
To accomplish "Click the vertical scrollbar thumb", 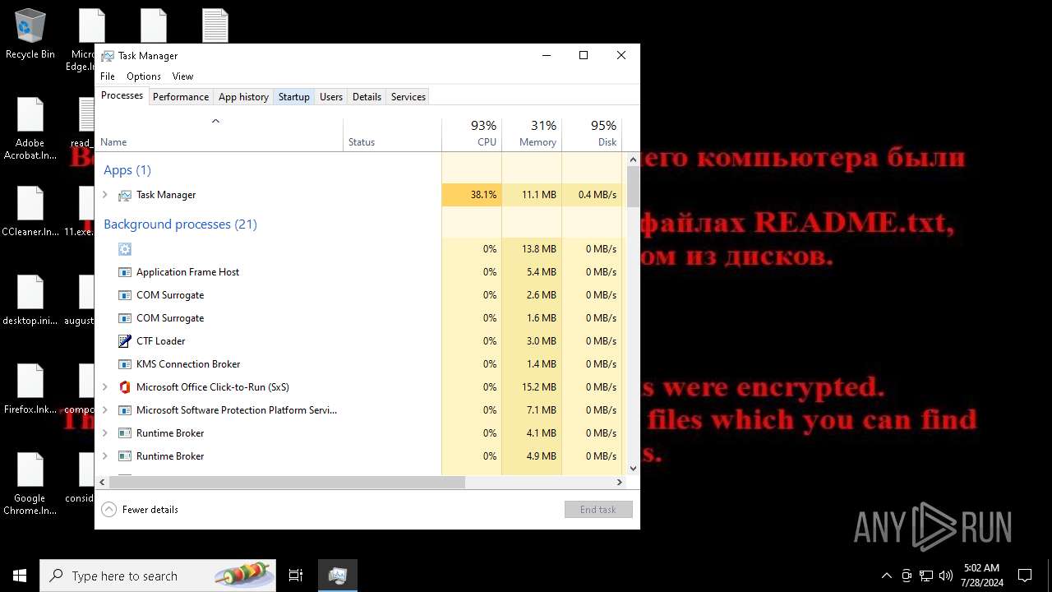I will 633,187.
